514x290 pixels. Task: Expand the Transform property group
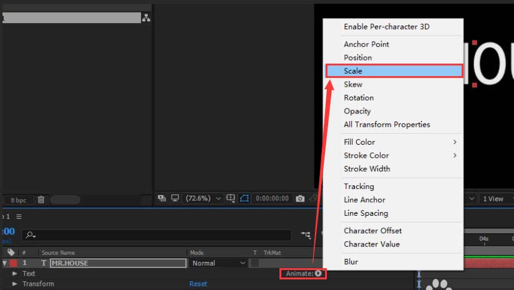pyautogui.click(x=15, y=284)
